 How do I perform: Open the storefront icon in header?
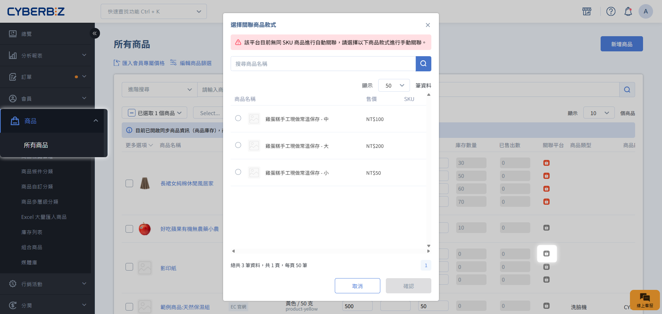click(586, 11)
